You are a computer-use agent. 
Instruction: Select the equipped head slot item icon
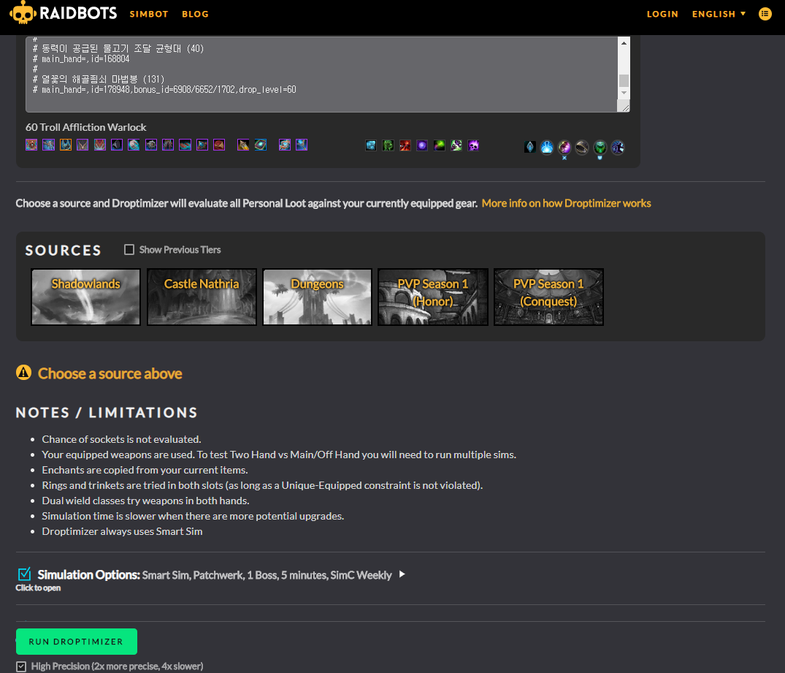click(x=31, y=145)
